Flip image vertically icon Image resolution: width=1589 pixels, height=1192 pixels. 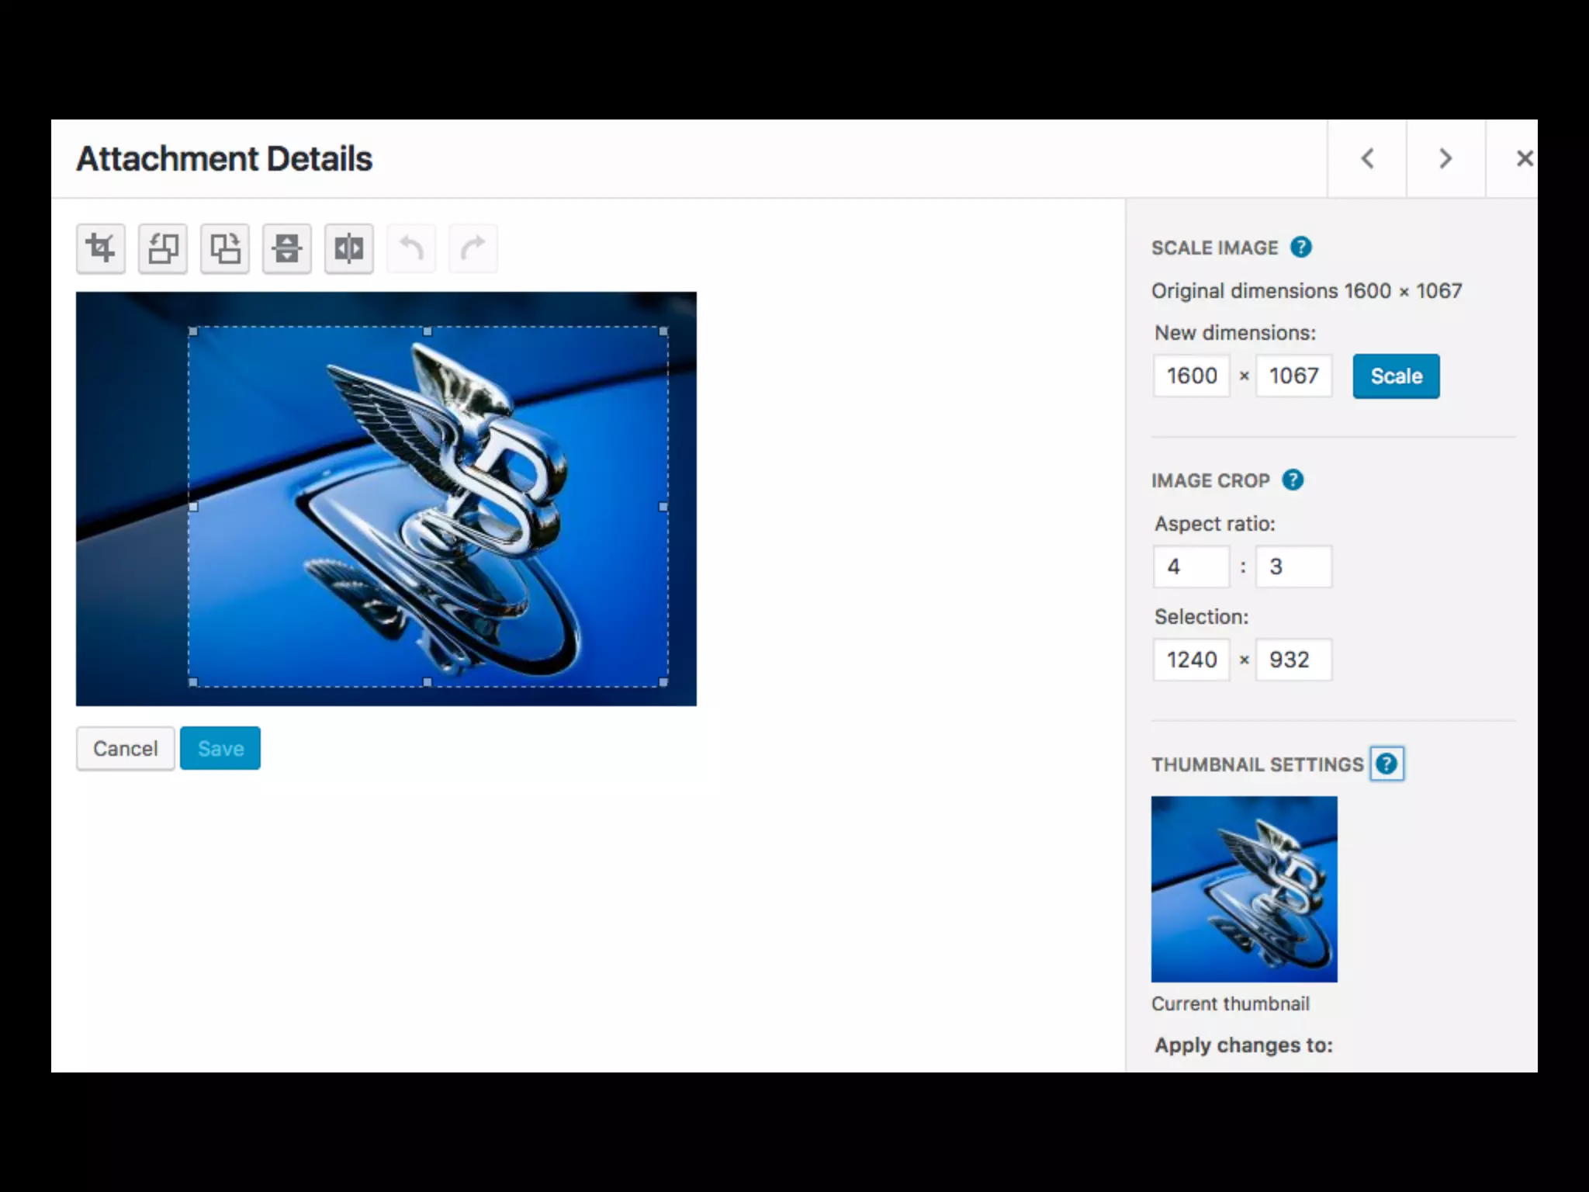coord(287,248)
